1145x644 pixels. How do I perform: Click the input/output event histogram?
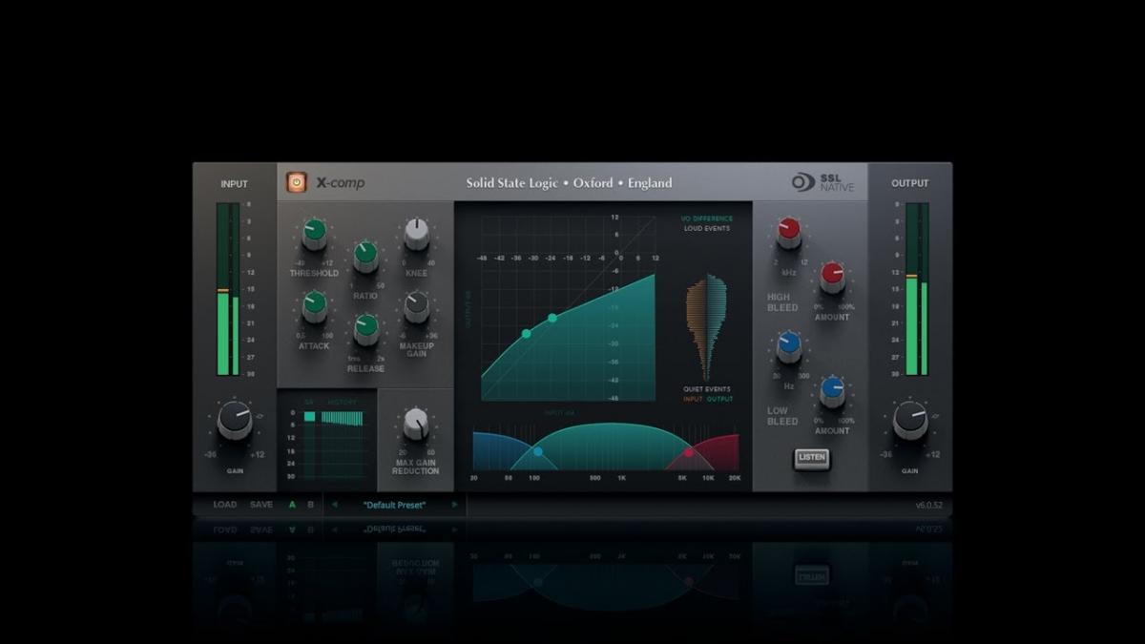click(x=706, y=327)
